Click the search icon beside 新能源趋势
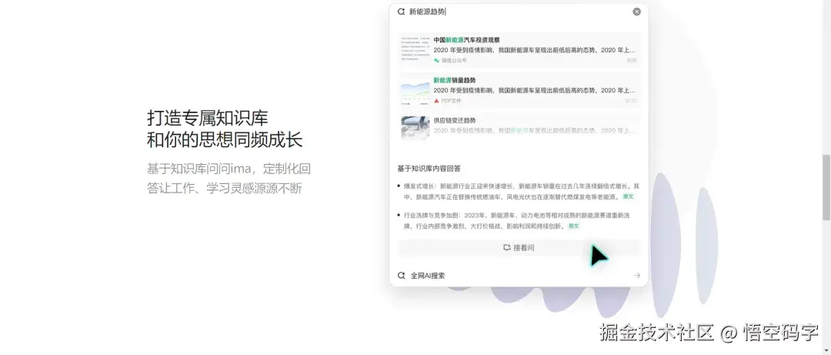The width and height of the screenshot is (831, 355). (401, 12)
